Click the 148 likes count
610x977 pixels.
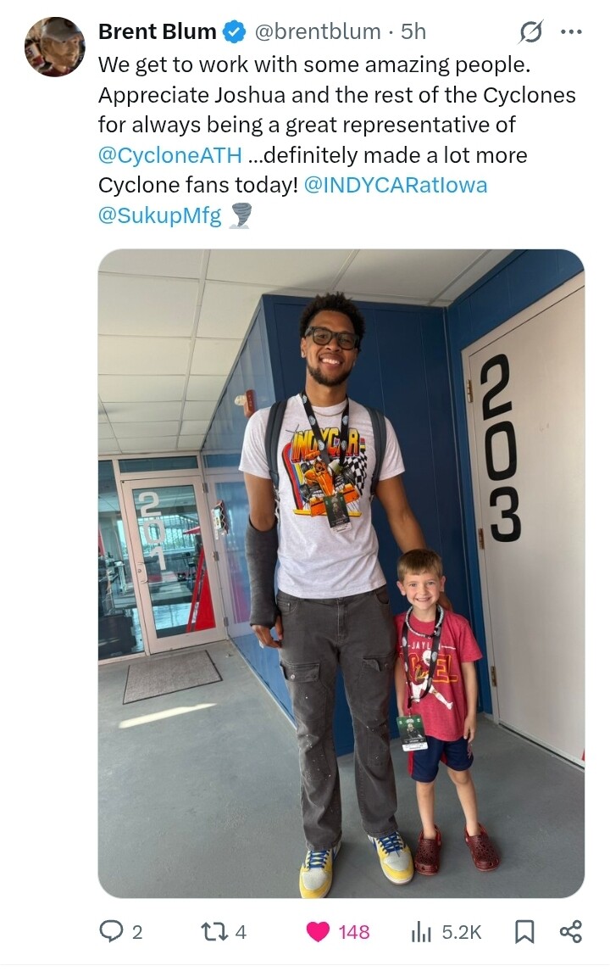353,932
